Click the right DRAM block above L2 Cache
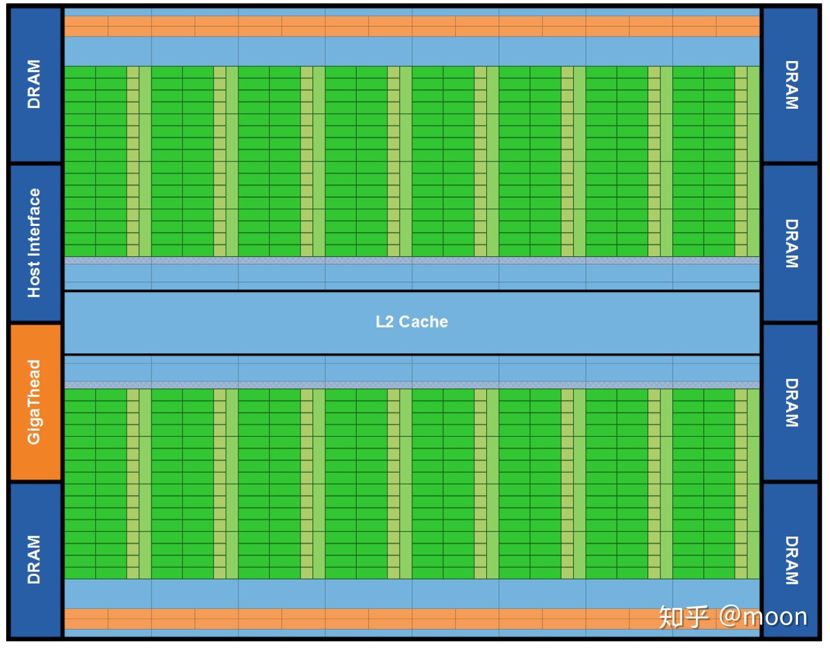 click(x=791, y=241)
